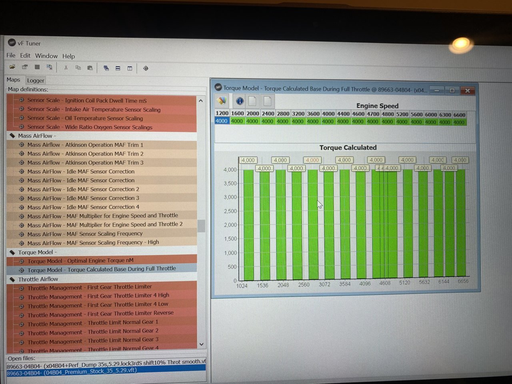Image resolution: width=512 pixels, height=384 pixels.
Task: Click gear icon beside MAF Sensor Scaling Frequency - High
Action: [x=22, y=243]
